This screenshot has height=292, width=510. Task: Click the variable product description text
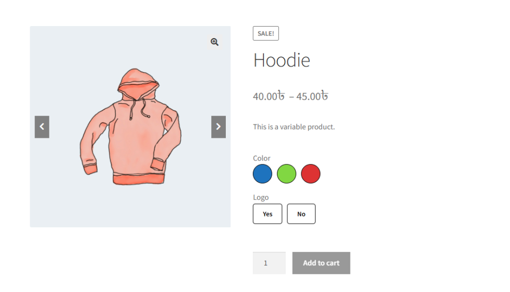coord(294,127)
